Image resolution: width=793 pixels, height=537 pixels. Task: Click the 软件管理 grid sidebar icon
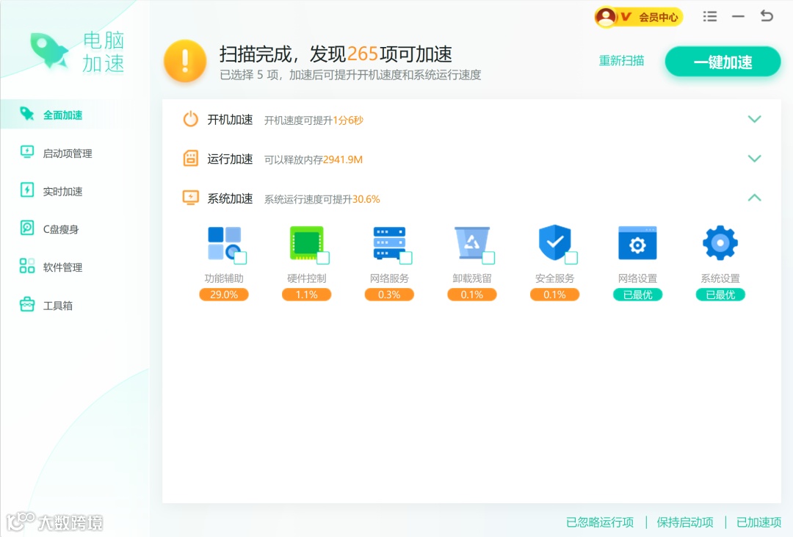(27, 266)
